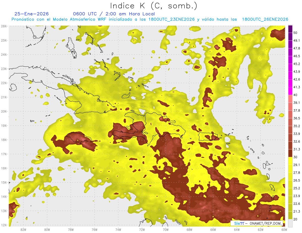Click the "82W" longitude label
This screenshot has height=233, width=302.
[23, 229]
